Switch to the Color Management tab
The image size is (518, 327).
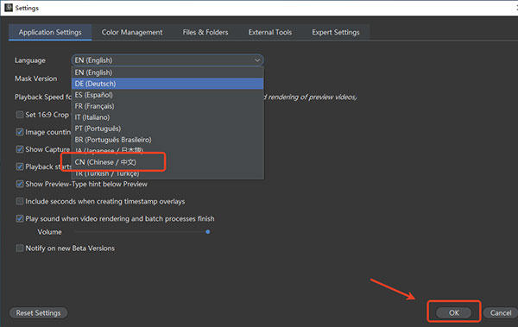[x=132, y=33]
